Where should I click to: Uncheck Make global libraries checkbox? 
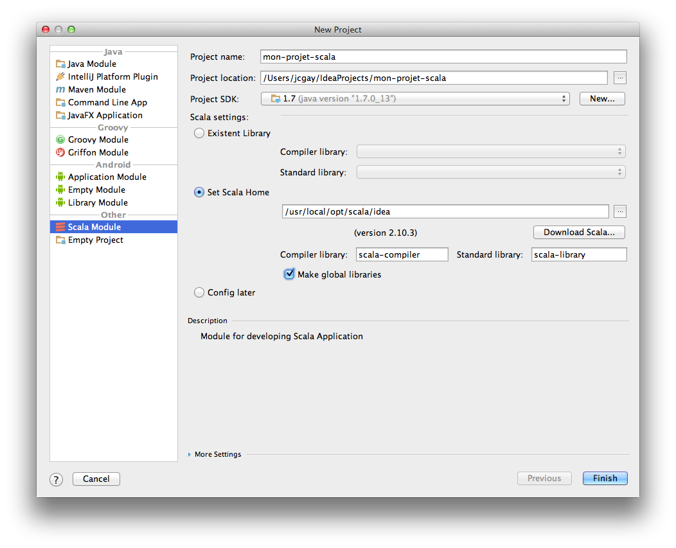(x=289, y=274)
